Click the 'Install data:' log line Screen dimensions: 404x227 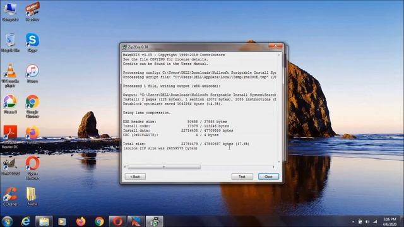click(178, 131)
